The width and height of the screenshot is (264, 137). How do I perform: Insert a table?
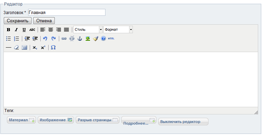pyautogui.click(x=24, y=48)
